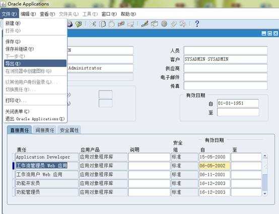Click the scroll down arrow of responsibilities list
This screenshot has width=279, height=214.
265,193
